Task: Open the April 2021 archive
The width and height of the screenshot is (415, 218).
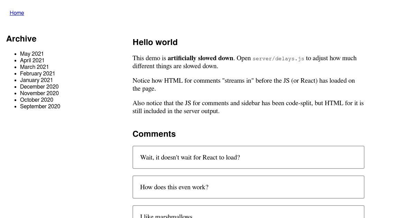Action: click(x=32, y=60)
